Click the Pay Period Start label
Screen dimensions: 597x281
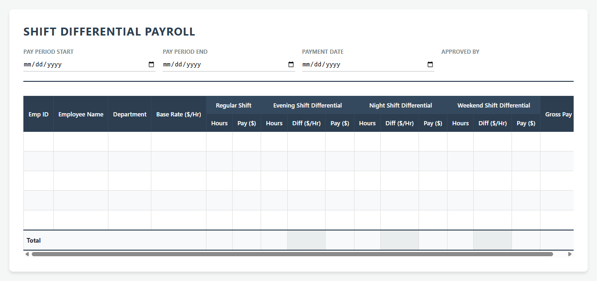point(49,51)
